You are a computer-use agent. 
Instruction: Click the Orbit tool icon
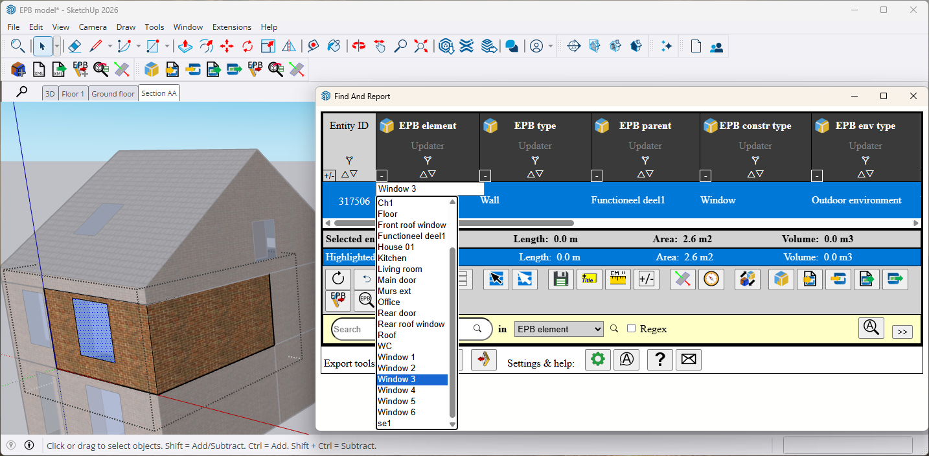[x=358, y=46]
